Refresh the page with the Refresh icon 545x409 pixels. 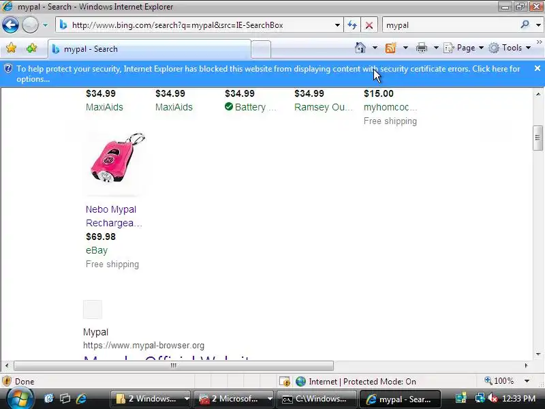click(352, 25)
